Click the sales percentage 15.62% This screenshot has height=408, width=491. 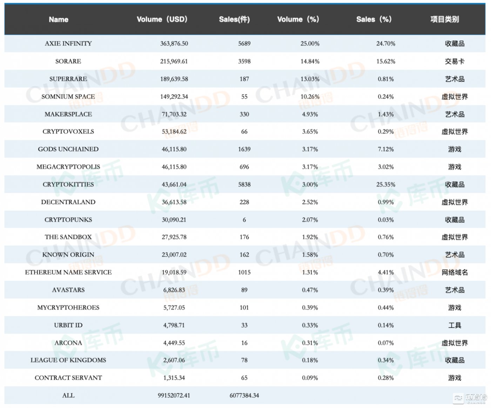click(x=386, y=61)
